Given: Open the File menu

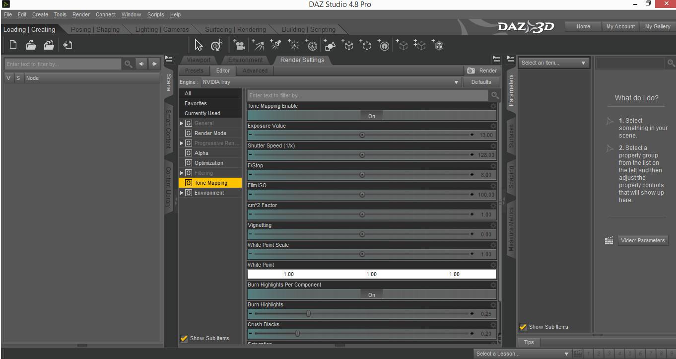Looking at the screenshot, I should (x=8, y=14).
